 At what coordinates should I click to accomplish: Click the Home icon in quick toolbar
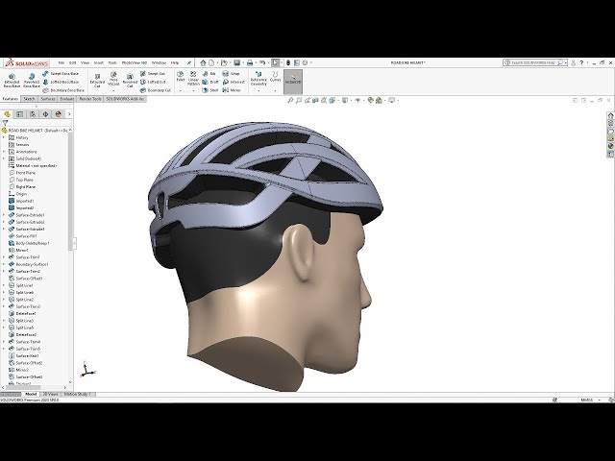click(203, 62)
